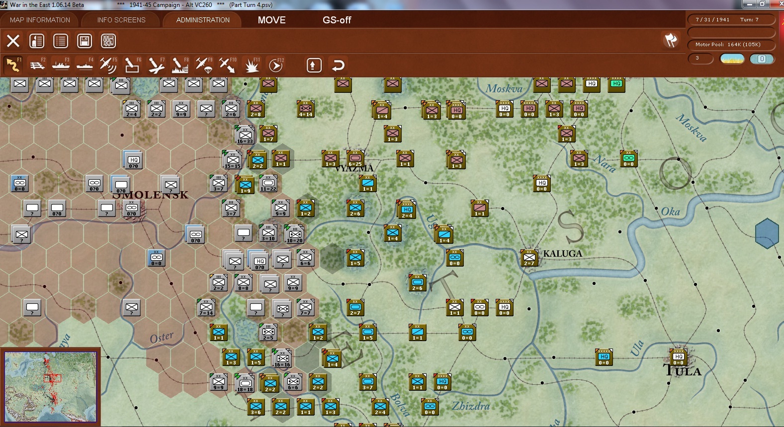Select the Soviet unit labeled 4=14

(x=306, y=109)
